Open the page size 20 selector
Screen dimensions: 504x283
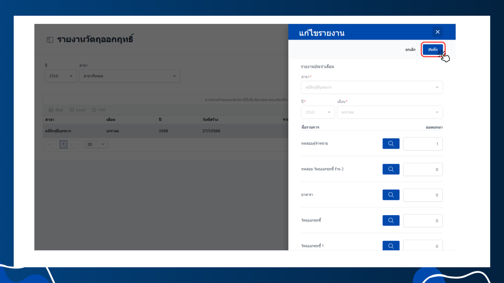click(96, 144)
